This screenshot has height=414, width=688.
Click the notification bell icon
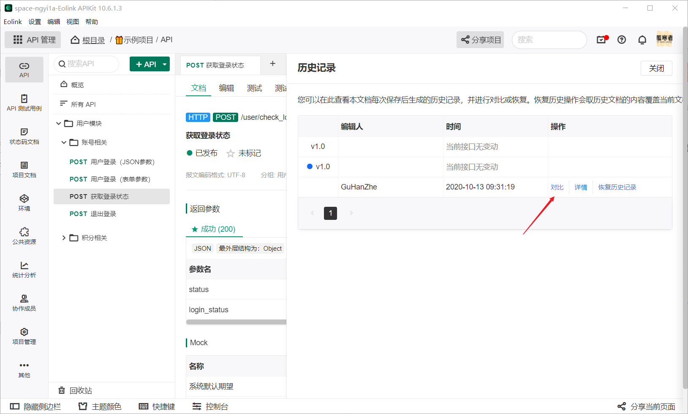[x=642, y=40]
